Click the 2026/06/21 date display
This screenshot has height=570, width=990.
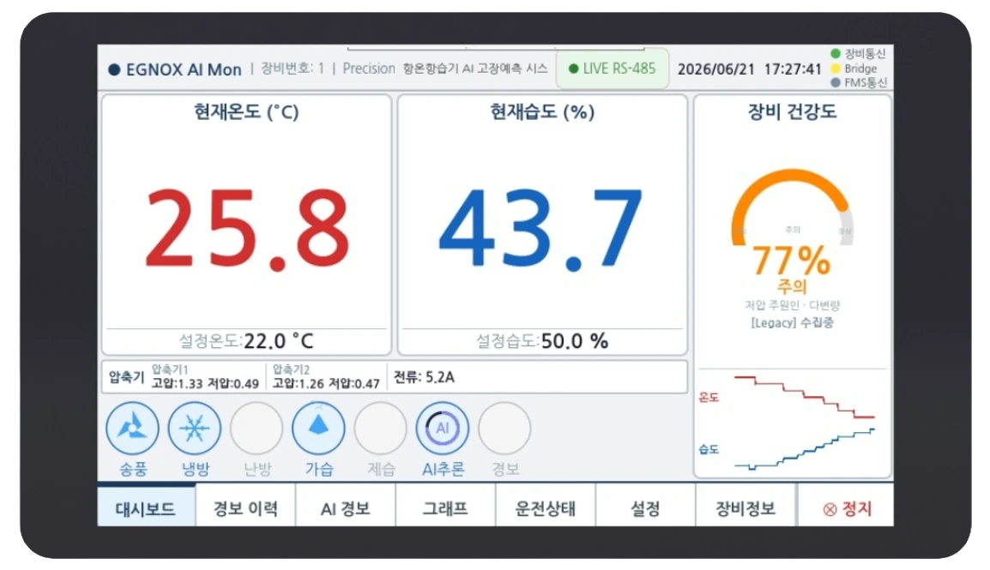(716, 69)
